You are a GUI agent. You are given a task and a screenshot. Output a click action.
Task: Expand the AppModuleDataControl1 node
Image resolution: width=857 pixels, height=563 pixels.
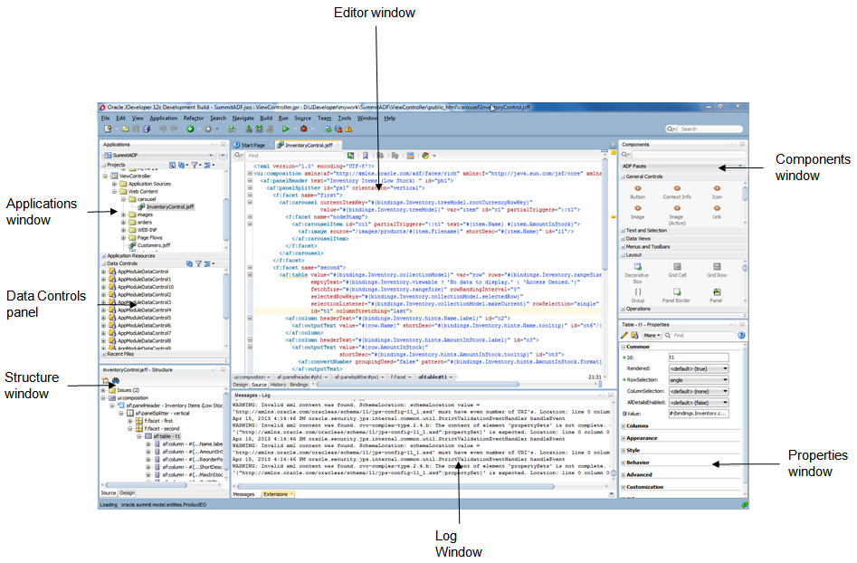103,279
